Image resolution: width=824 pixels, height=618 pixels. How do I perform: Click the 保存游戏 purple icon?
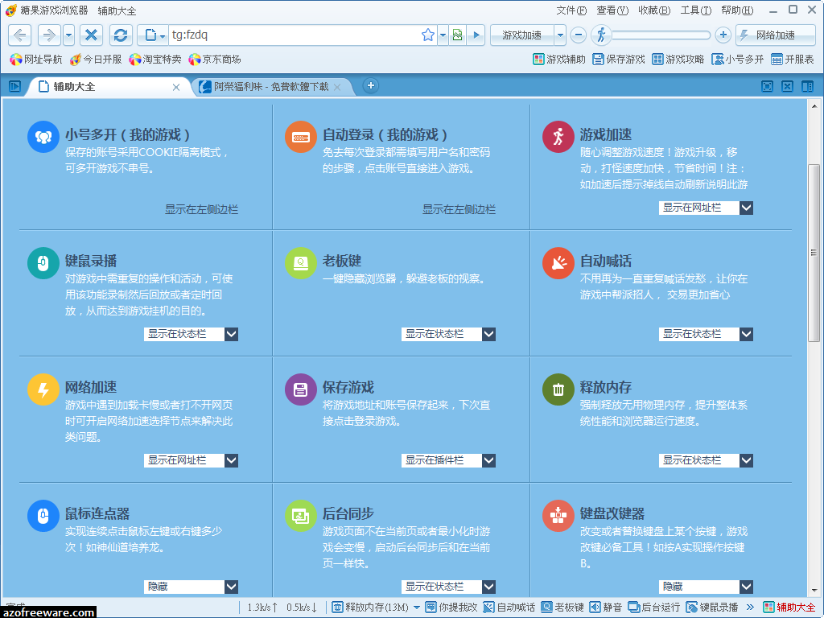301,389
